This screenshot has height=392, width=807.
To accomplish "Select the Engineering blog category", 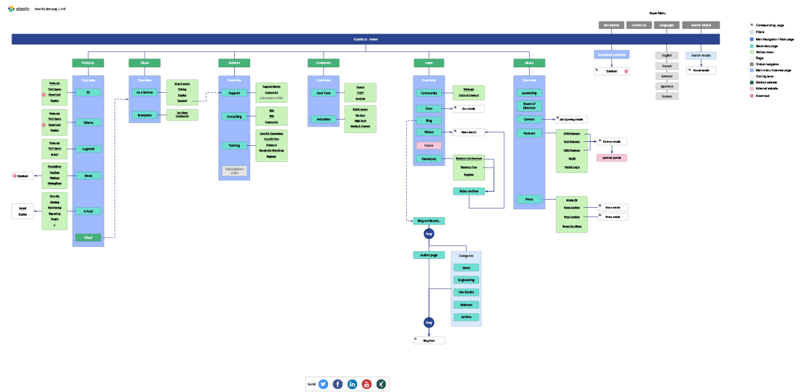I will 466,280.
